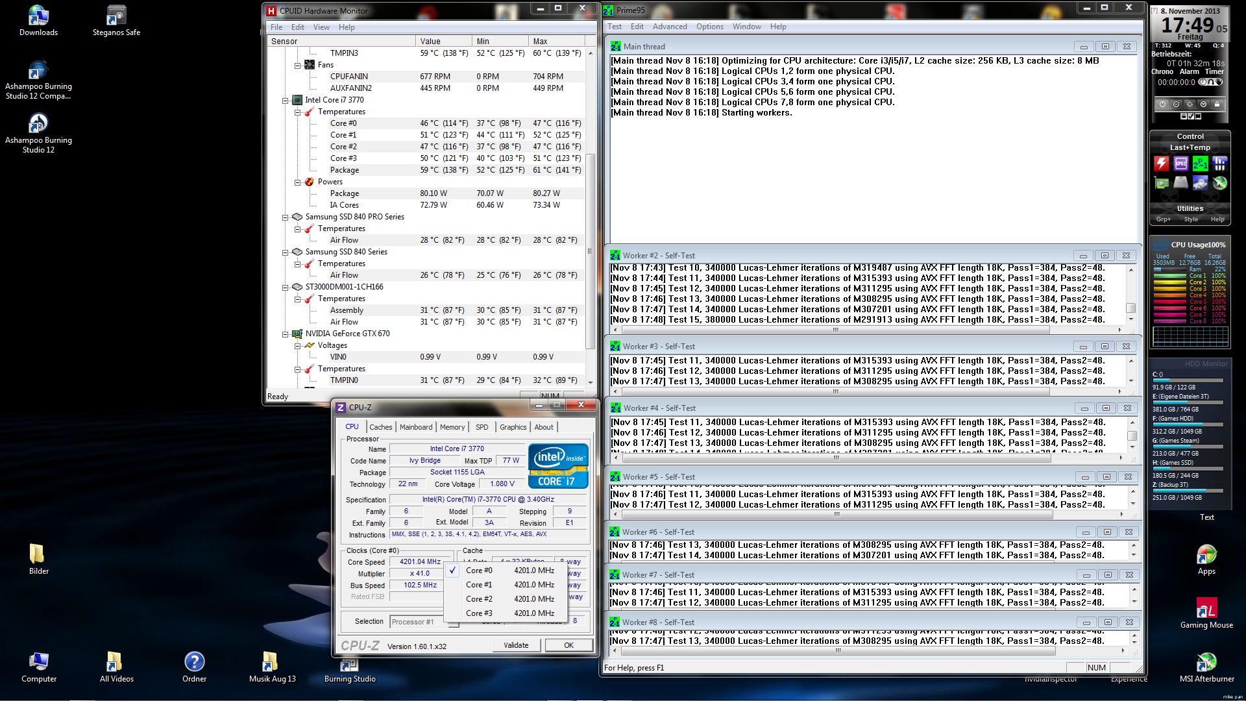Open the CPU-Z launcher icon in Control gadget

pyautogui.click(x=1181, y=164)
